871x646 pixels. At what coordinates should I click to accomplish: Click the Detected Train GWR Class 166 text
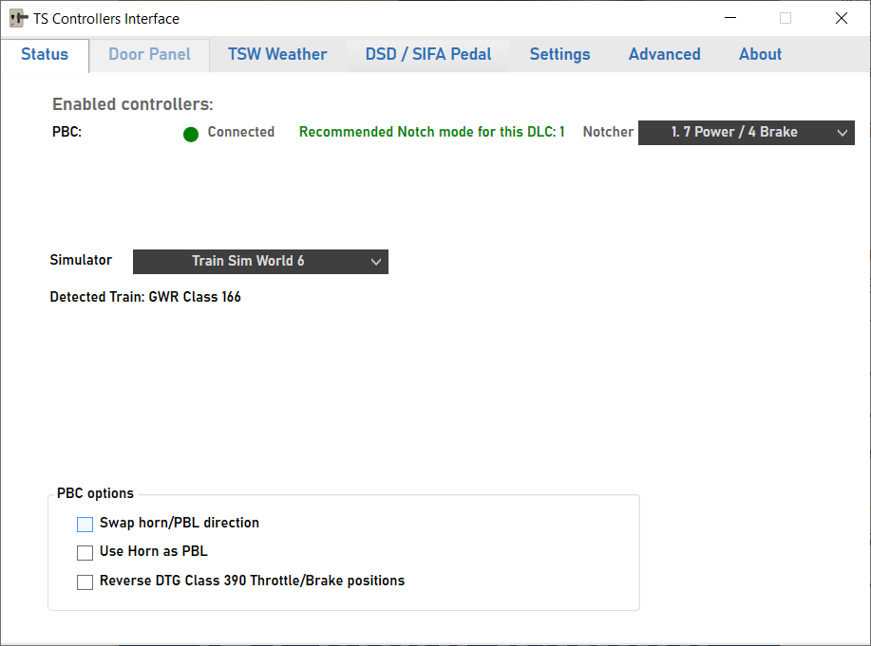tap(145, 298)
